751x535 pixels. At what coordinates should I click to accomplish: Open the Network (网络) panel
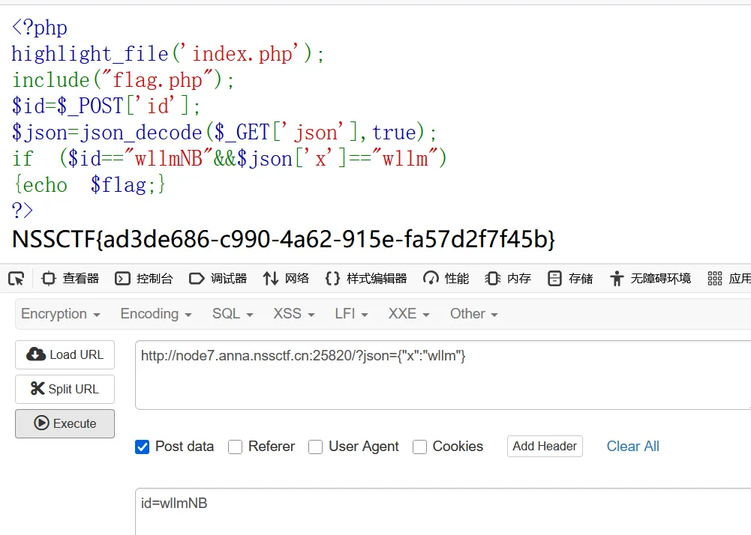click(x=286, y=279)
